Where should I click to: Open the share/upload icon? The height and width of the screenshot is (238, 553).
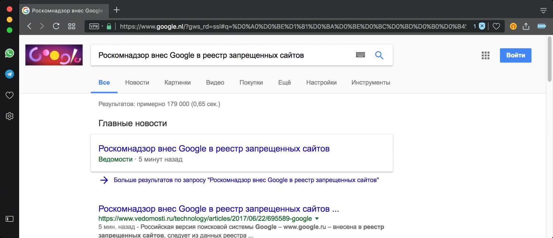click(x=526, y=26)
